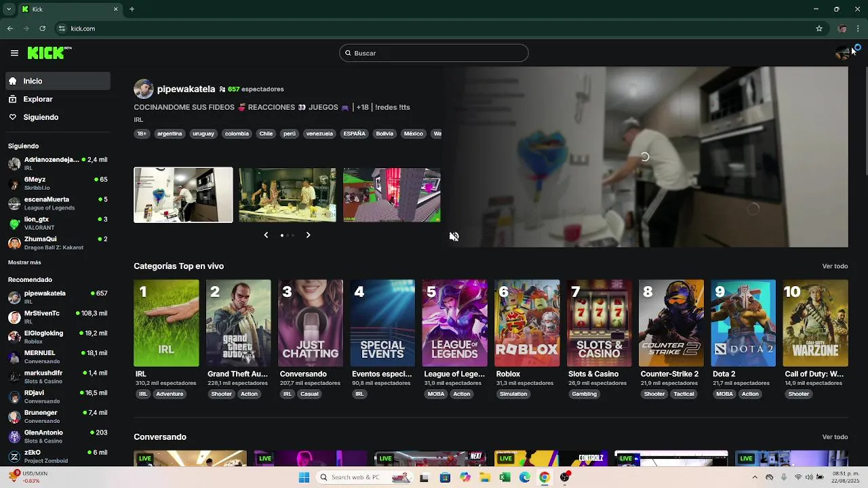Click the lion_gtx channel avatar
Image resolution: width=868 pixels, height=488 pixels.
coord(14,223)
